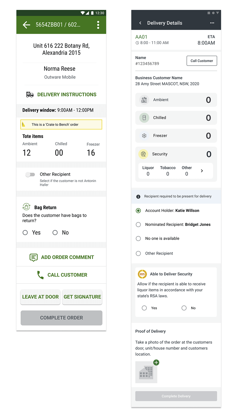Tap the Bag Return recycle icon
This screenshot has height=419, width=239.
(27, 207)
